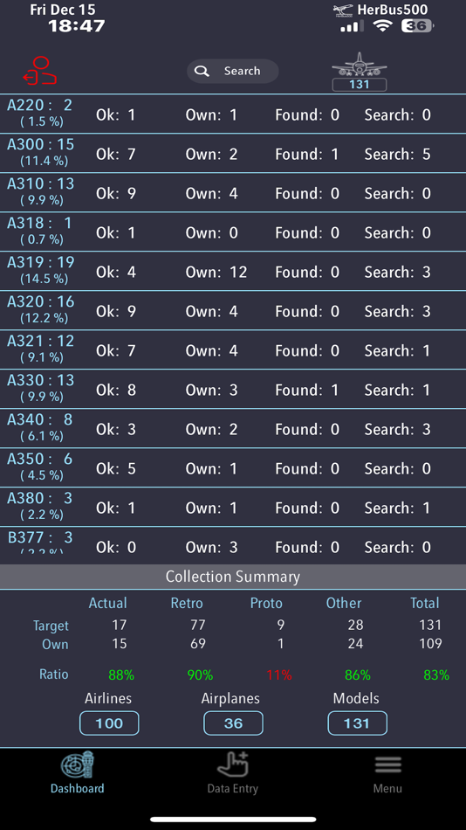Click in the Search field

(233, 71)
